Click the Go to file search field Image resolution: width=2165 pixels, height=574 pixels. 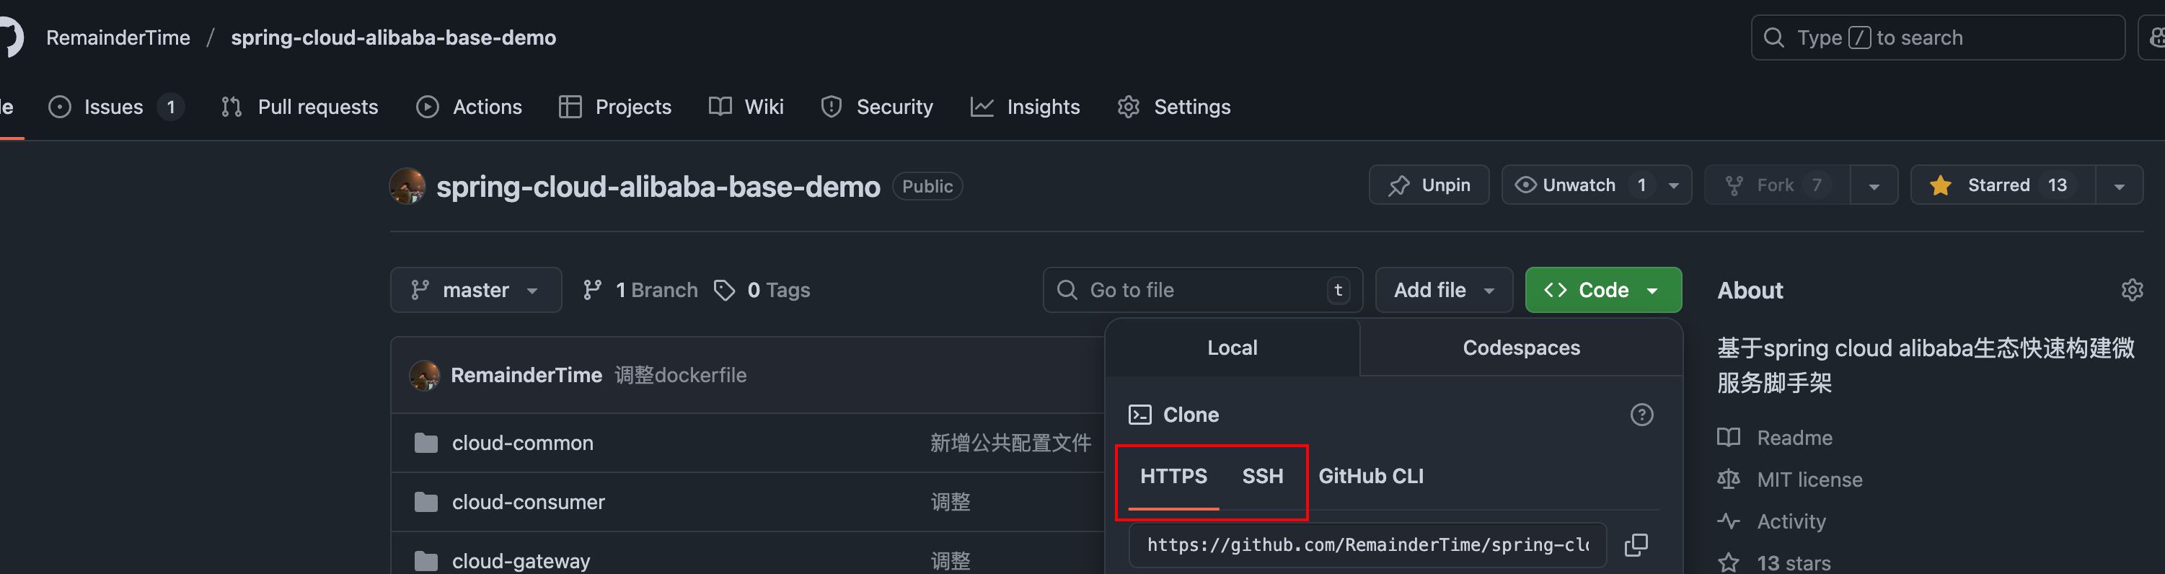[x=1201, y=290]
